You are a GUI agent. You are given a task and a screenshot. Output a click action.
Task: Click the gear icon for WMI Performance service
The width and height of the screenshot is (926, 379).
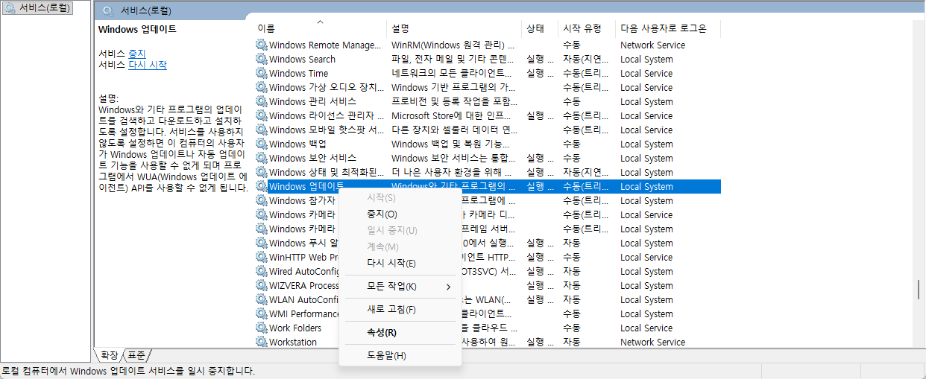[x=261, y=313]
